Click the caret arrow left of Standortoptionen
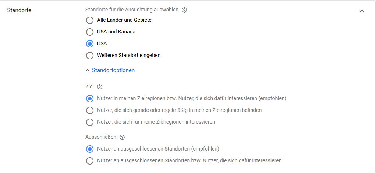376x173 pixels. pos(87,70)
